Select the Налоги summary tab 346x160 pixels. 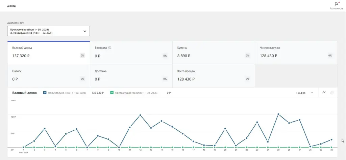(49, 76)
